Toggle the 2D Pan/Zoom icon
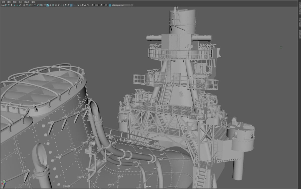 17,5
